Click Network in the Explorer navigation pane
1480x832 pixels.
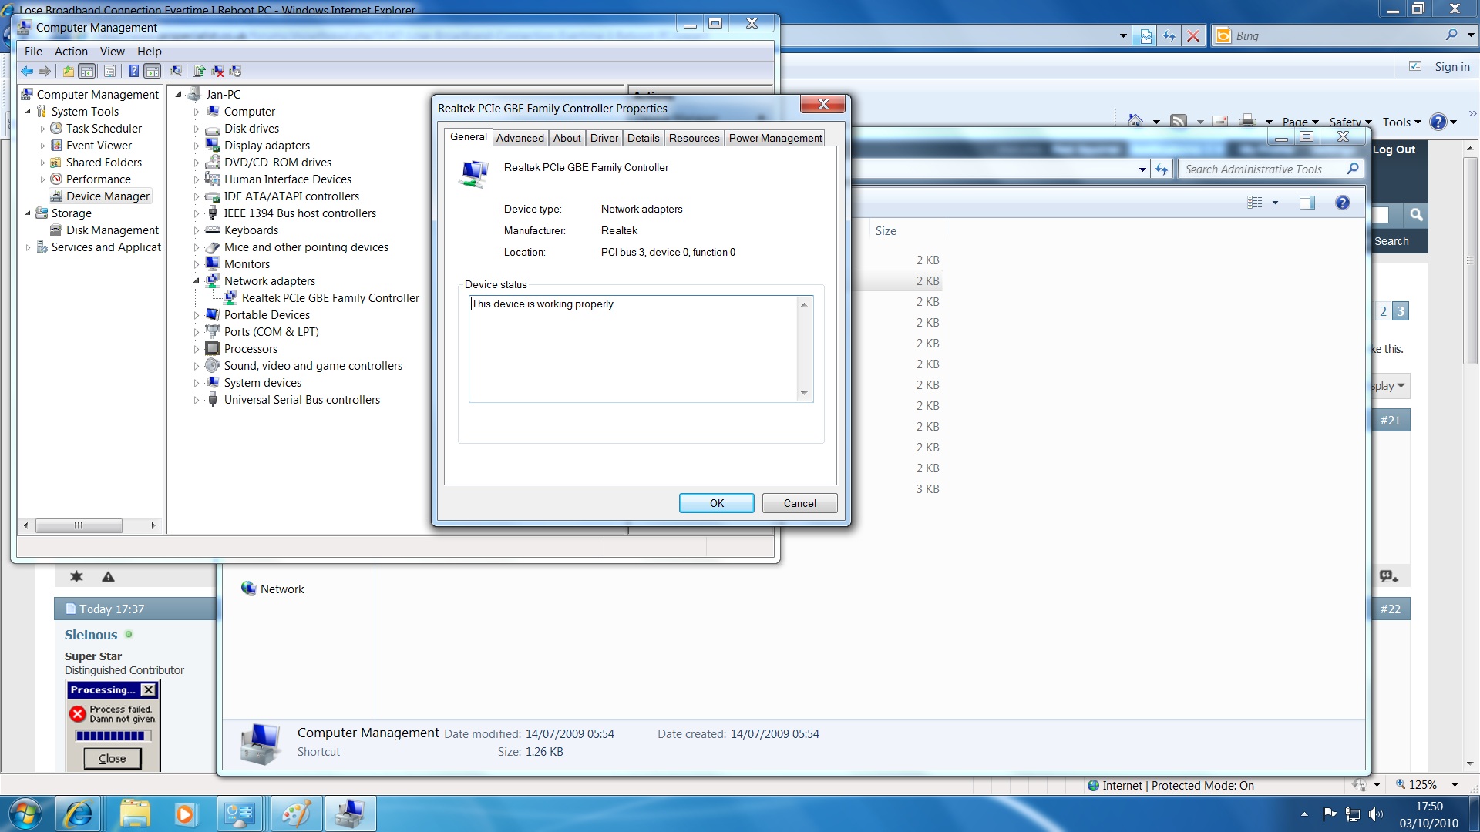point(282,589)
